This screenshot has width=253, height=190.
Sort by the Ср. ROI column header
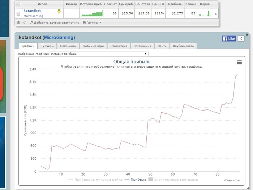tap(158, 4)
